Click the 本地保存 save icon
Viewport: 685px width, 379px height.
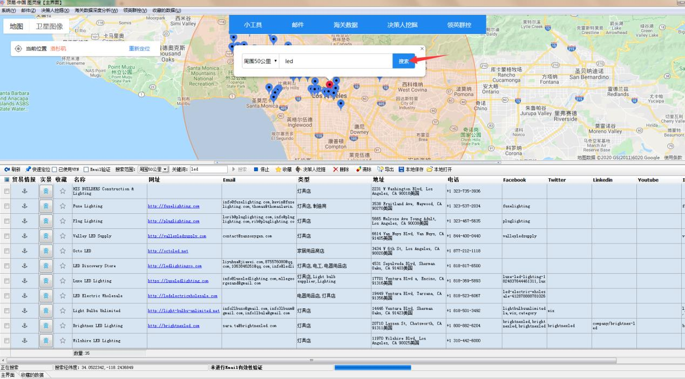tap(401, 169)
